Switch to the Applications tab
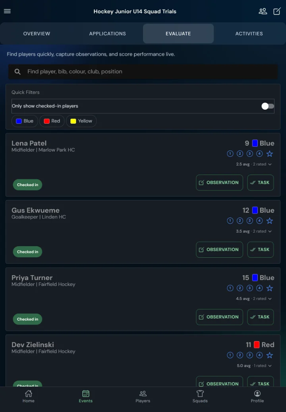Viewport: 286px width, 412px height. click(107, 34)
